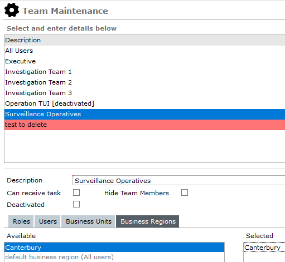Switch to the Roles tab

(x=21, y=221)
